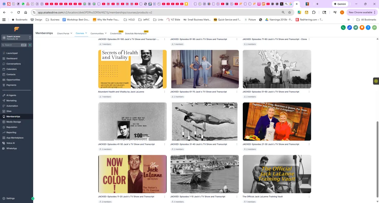The image size is (379, 203).
Task: Open Reporting in the sidebar
Action: pos(11,133)
